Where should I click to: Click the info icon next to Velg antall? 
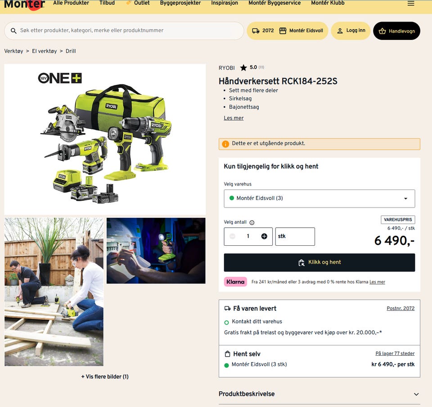[252, 222]
